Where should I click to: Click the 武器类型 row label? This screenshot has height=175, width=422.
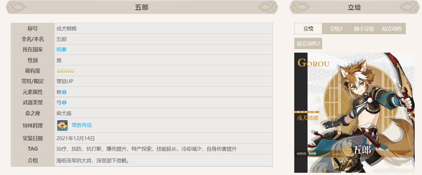(33, 102)
